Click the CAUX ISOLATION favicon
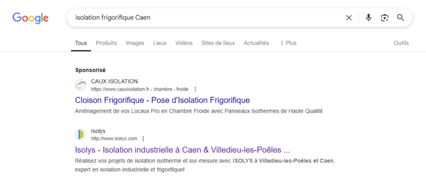The height and width of the screenshot is (186, 426). pyautogui.click(x=80, y=85)
